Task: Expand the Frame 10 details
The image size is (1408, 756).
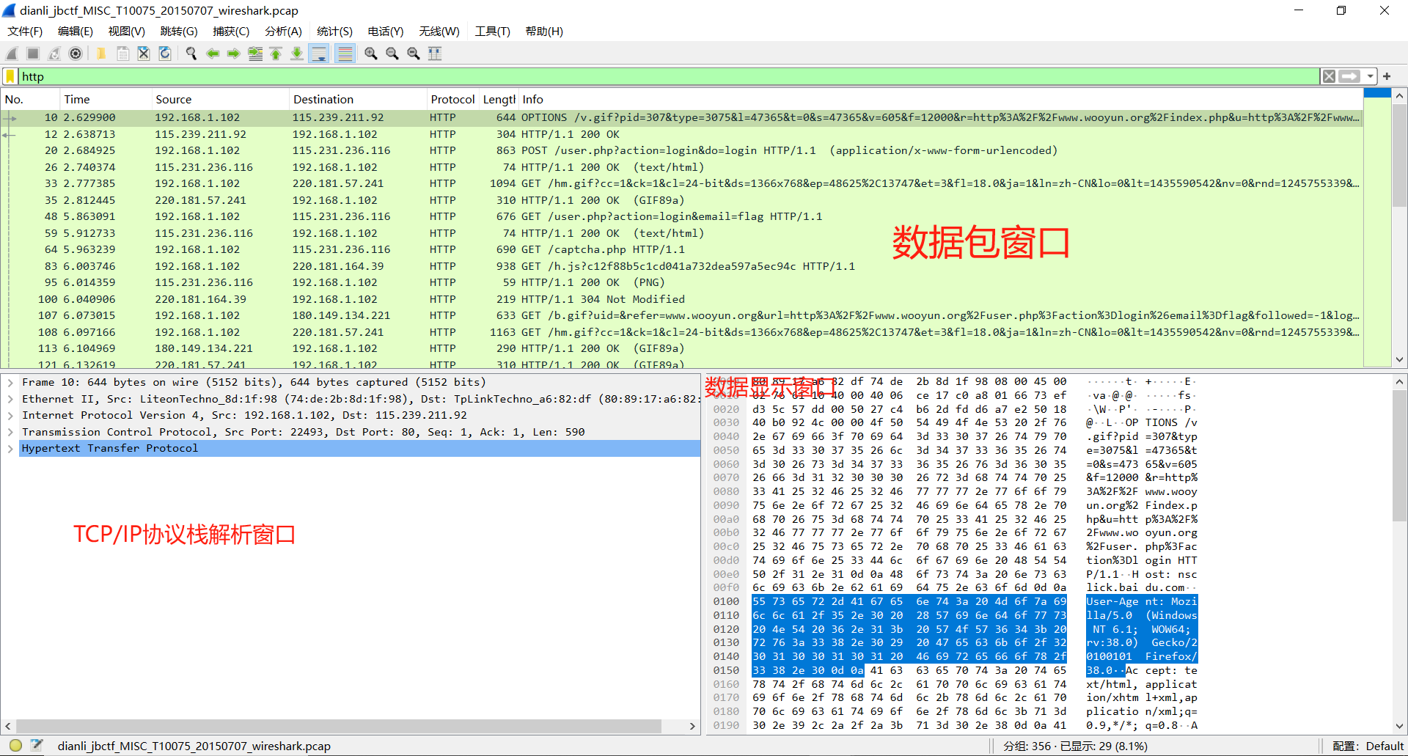Action: [x=10, y=382]
